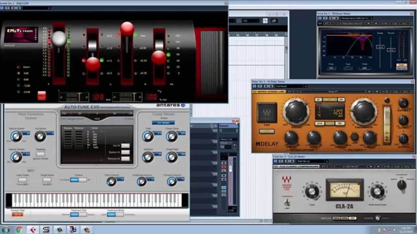Click the Bypass All button in Auto-Tune

pos(125,152)
